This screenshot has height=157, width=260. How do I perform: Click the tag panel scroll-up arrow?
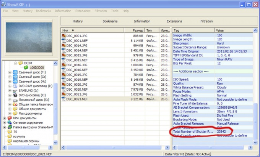(255, 30)
